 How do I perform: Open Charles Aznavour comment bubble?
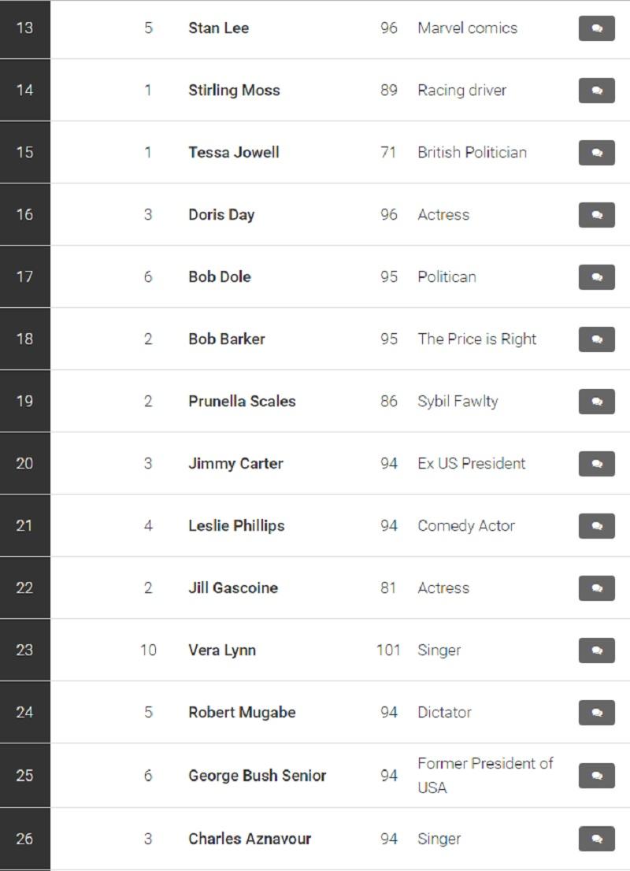click(596, 839)
